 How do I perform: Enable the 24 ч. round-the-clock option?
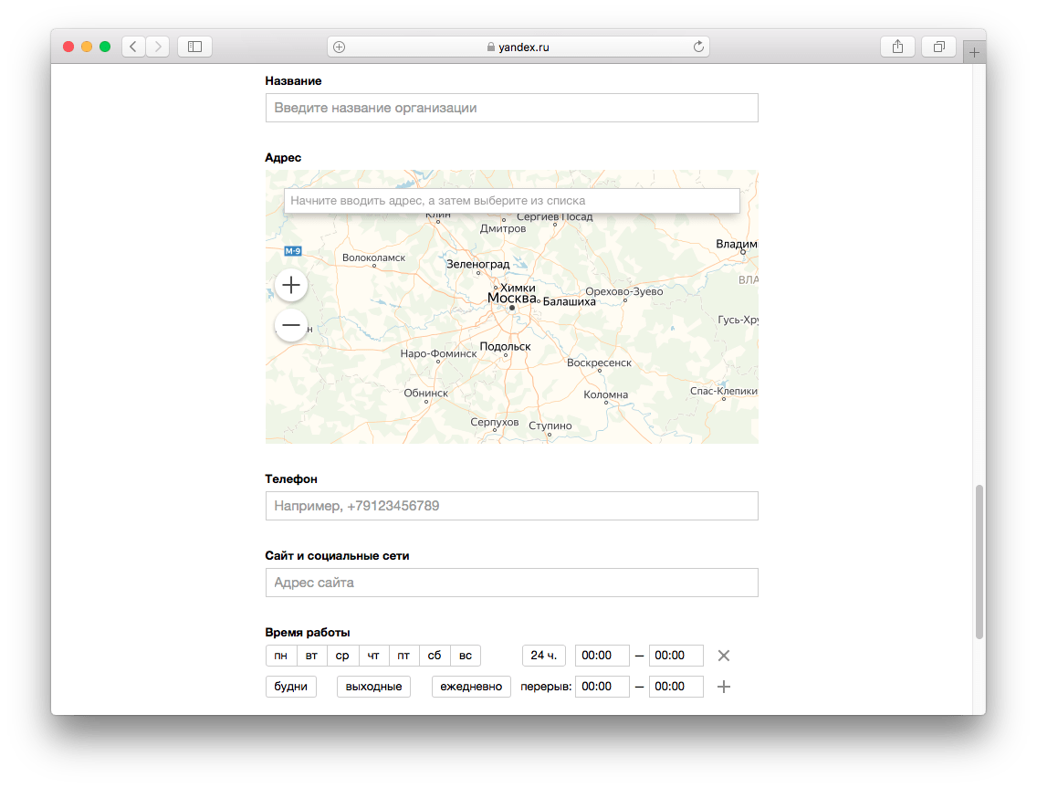[x=544, y=656]
